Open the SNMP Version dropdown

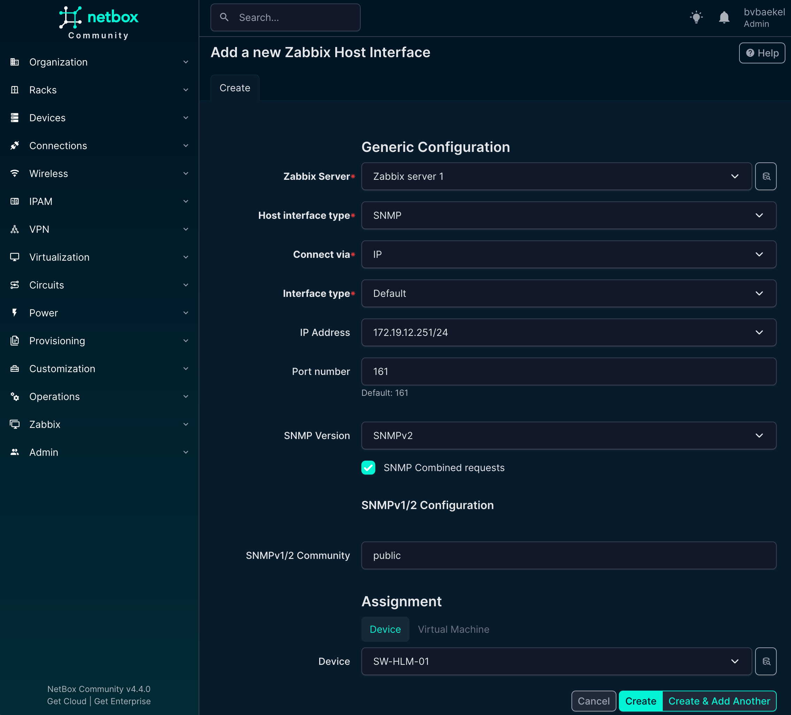coord(568,436)
